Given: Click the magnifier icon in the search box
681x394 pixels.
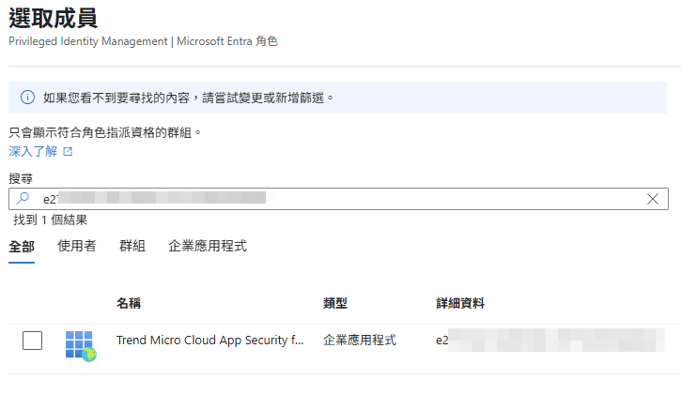Looking at the screenshot, I should pos(24,199).
